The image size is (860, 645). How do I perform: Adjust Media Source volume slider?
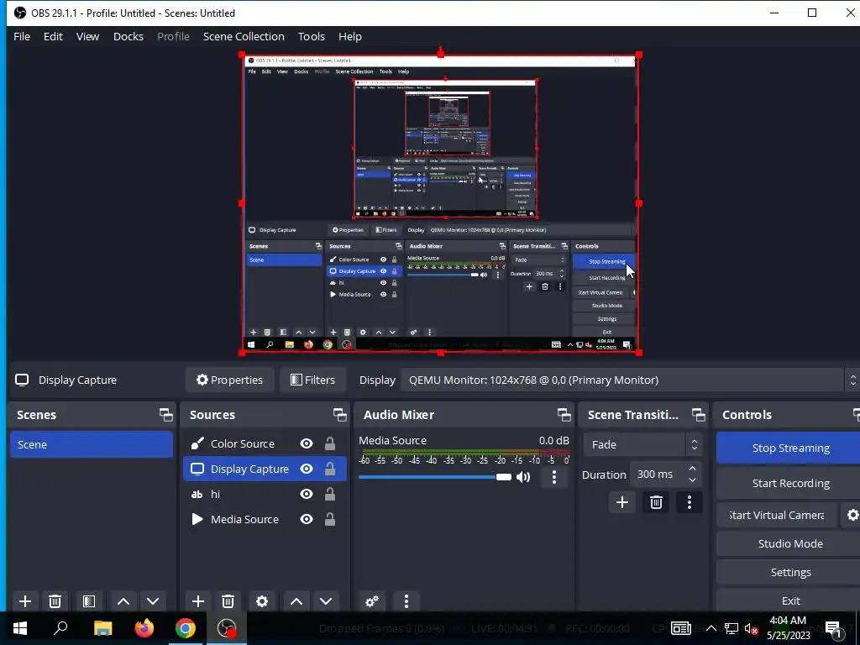(435, 477)
